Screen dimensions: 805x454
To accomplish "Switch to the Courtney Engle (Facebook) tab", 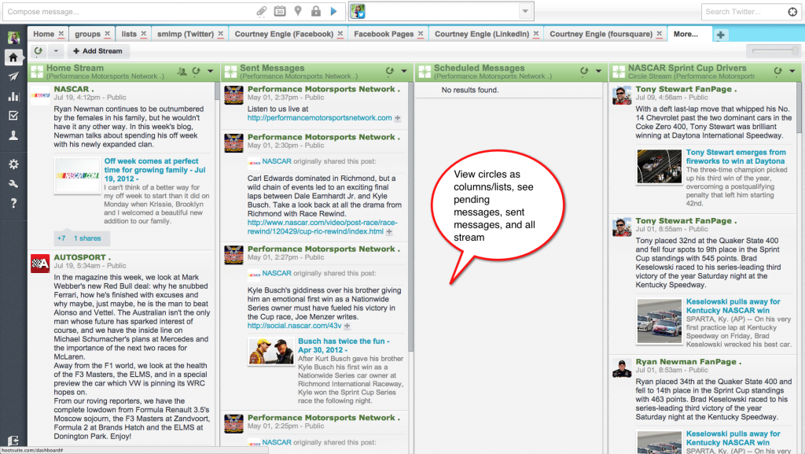I will coord(284,34).
